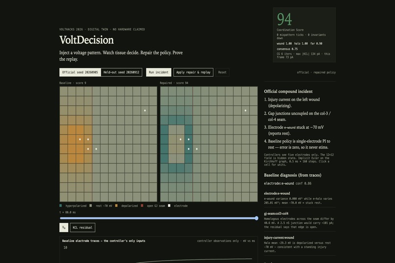Click the 'hyperpolarized' legend label
Image resolution: width=395 pixels, height=263 pixels.
point(76,206)
